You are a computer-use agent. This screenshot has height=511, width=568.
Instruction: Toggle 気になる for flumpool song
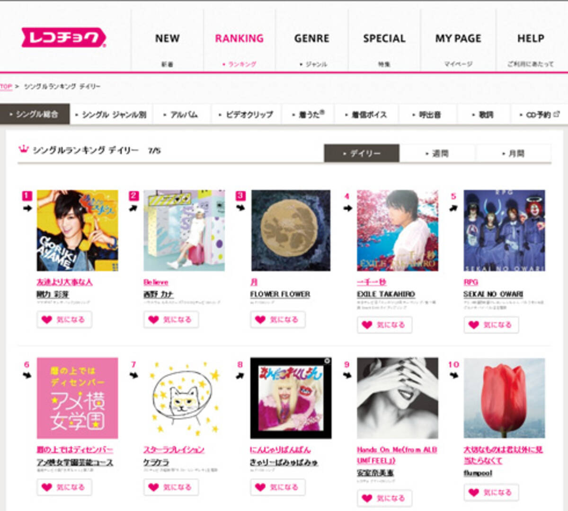[x=491, y=492]
